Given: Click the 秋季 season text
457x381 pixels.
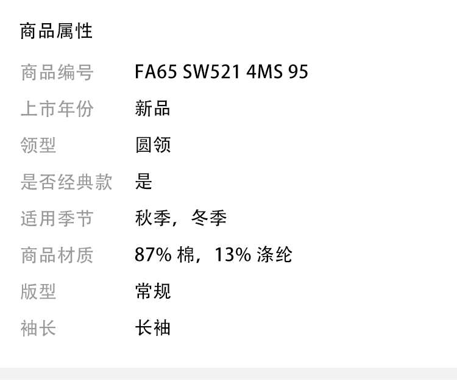Looking at the screenshot, I should [152, 218].
